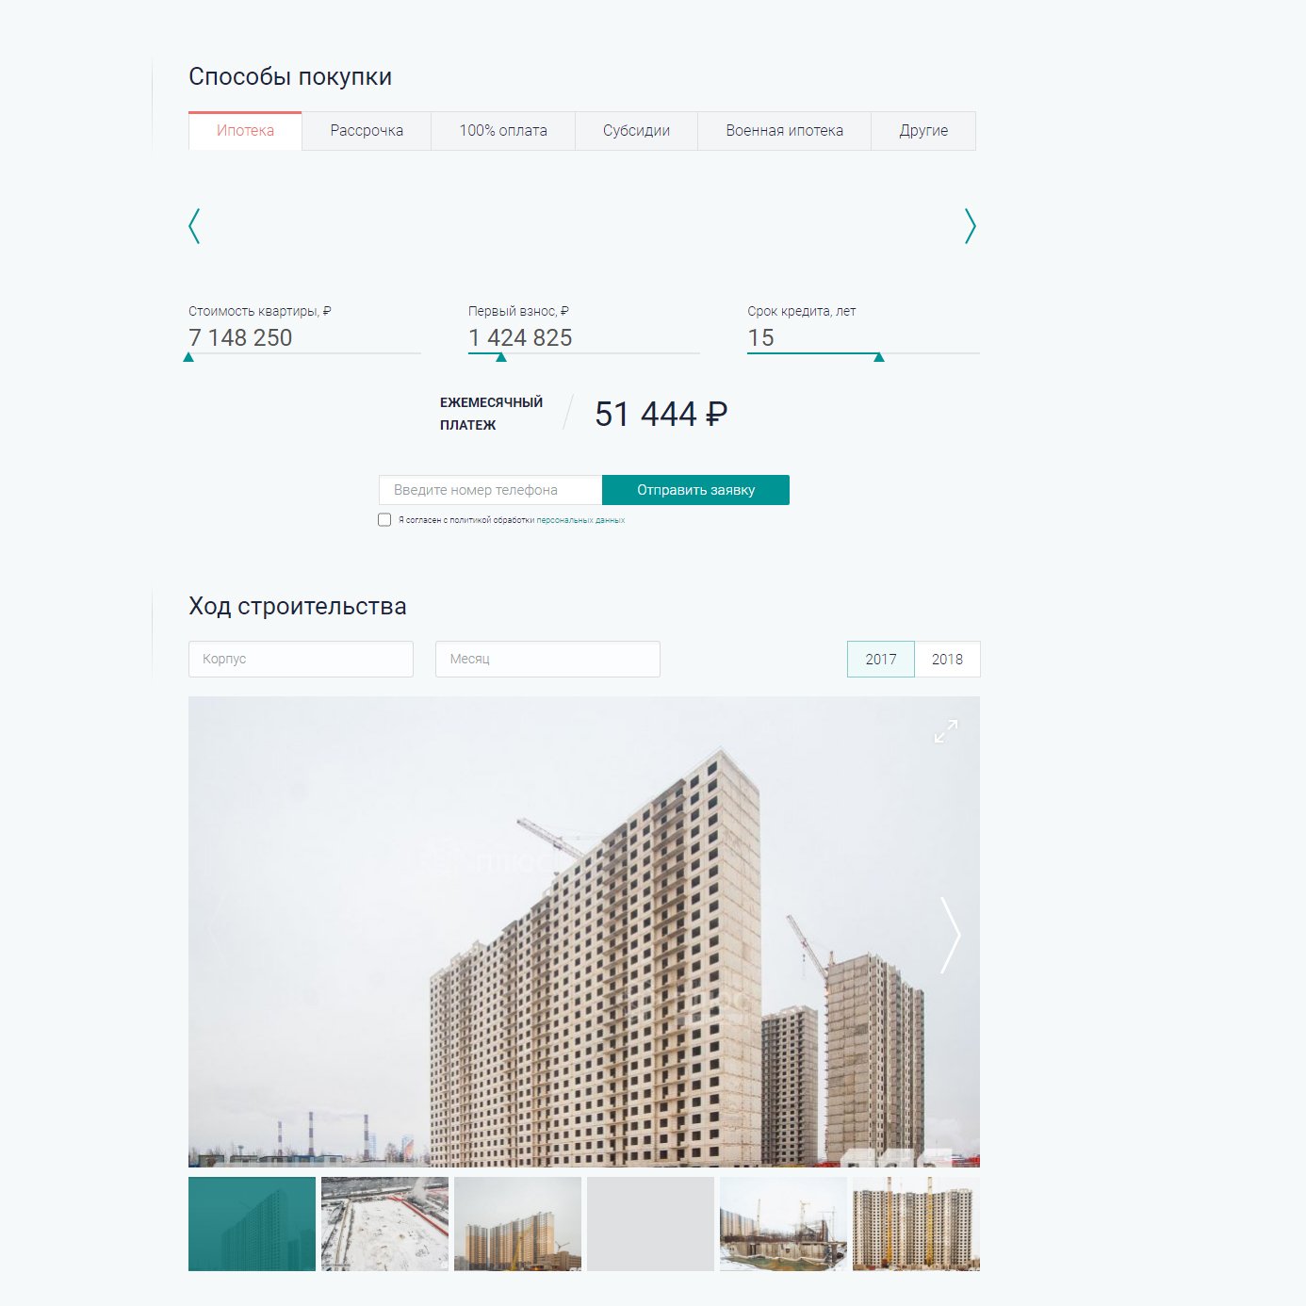
Task: Open the Субсидии tab
Action: (636, 131)
